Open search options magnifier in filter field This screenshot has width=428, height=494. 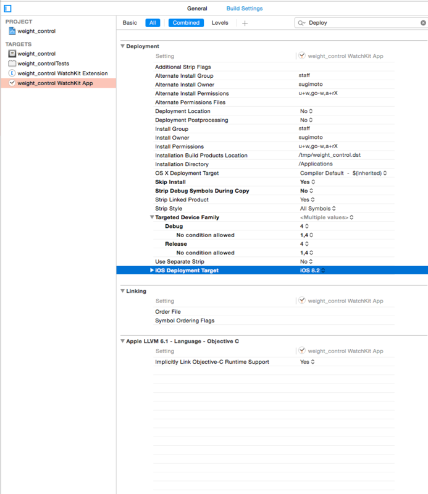pos(301,23)
